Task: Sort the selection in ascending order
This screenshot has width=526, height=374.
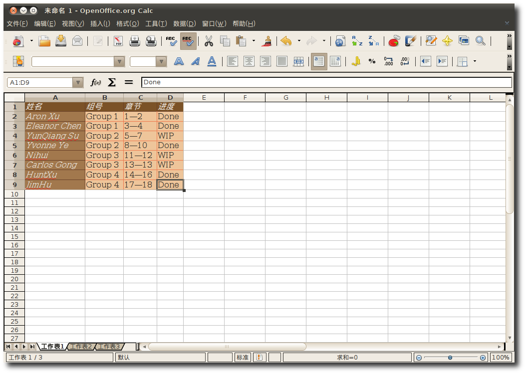Action: (x=357, y=41)
